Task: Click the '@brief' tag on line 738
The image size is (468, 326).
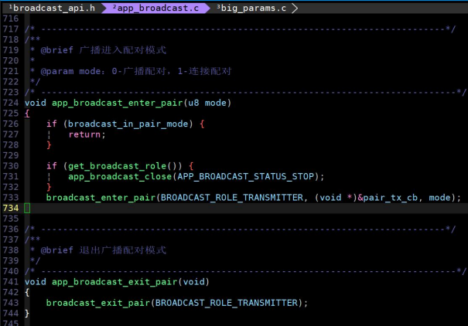Action: (56, 250)
